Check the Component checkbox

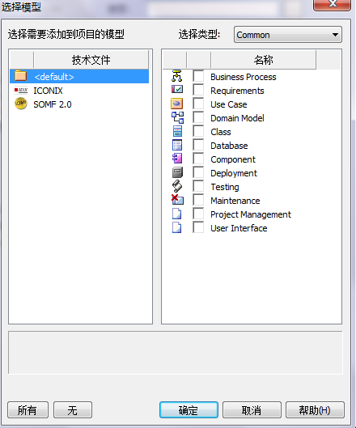[198, 159]
